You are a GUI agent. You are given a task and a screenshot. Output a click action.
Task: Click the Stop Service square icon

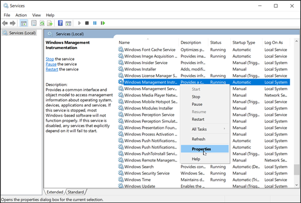coord(87,23)
